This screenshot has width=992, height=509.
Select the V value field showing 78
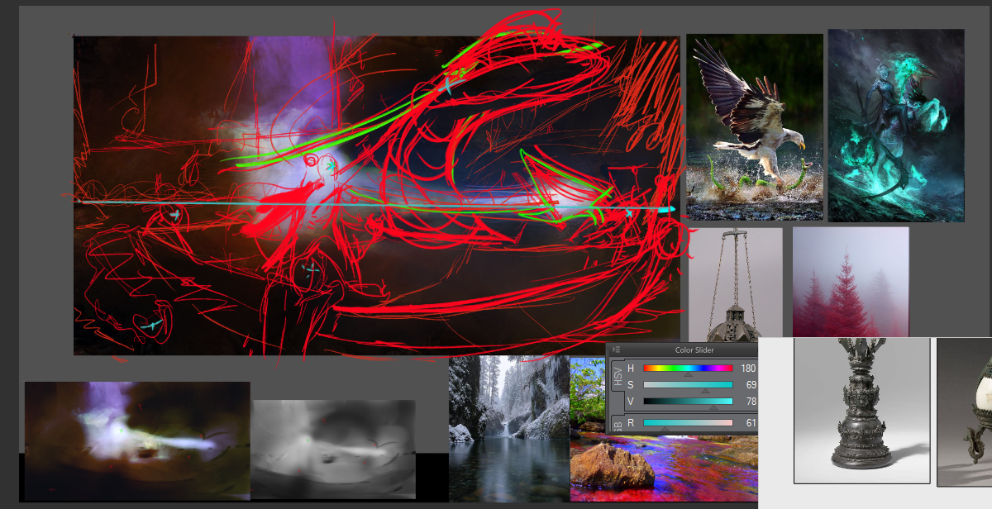click(751, 402)
